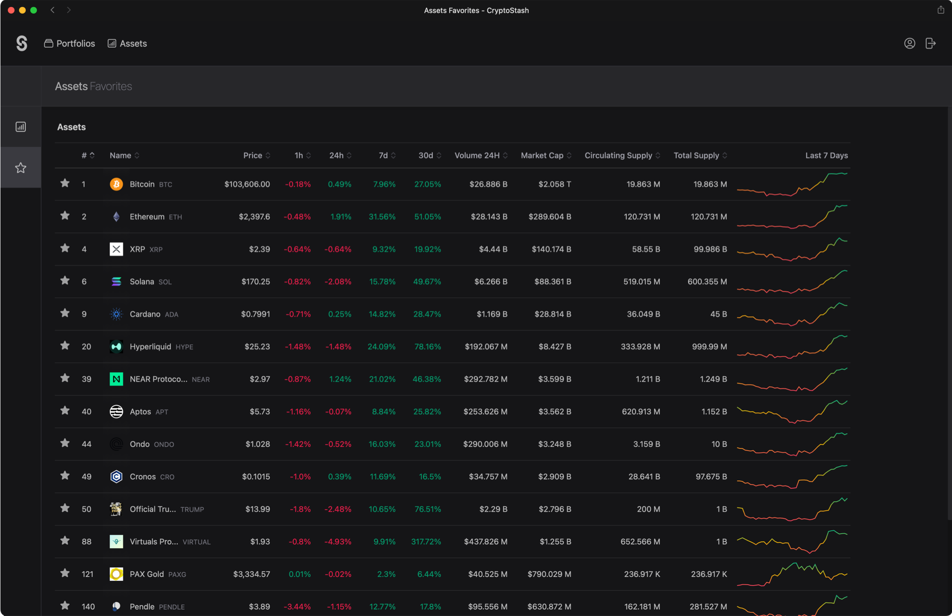Open the Pendle asset name link

coord(142,606)
